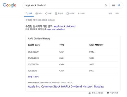This screenshot has width=127, height=97.
Task: Follow the corrected query aapl stock dividend
Action: (65, 26)
